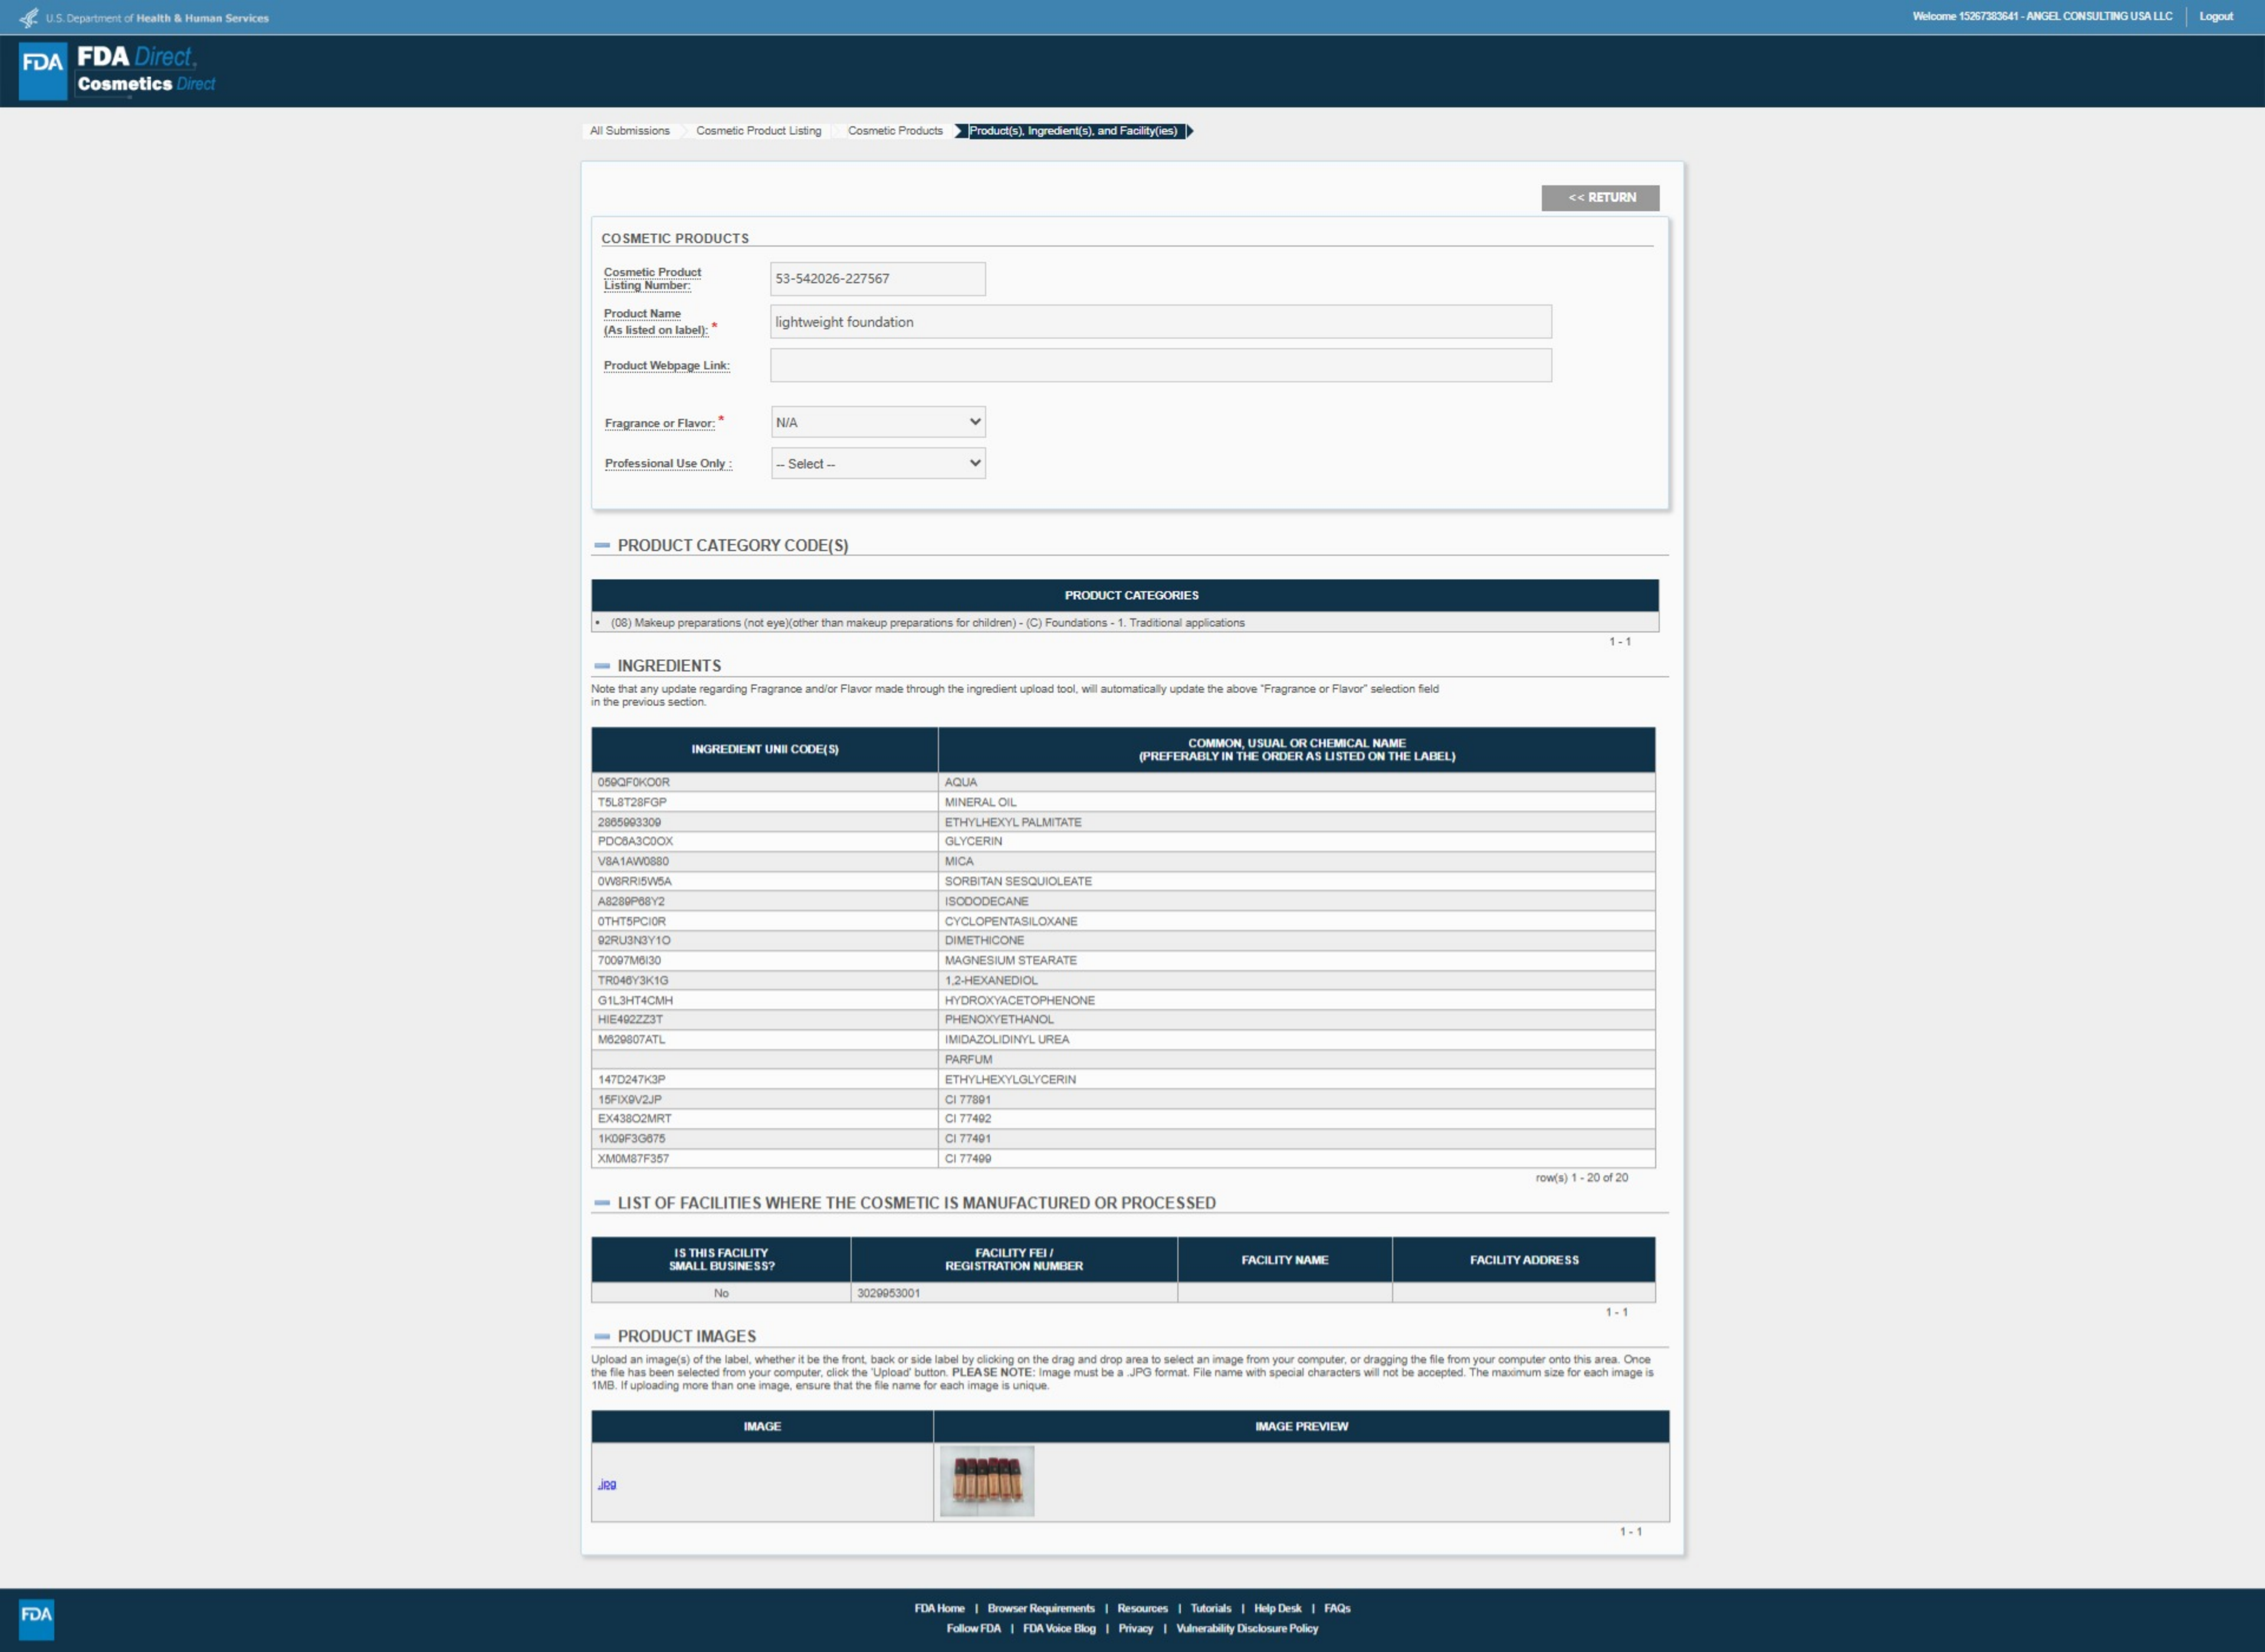Open the Professional Use Only dropdown
The width and height of the screenshot is (2265, 1652).
877,463
